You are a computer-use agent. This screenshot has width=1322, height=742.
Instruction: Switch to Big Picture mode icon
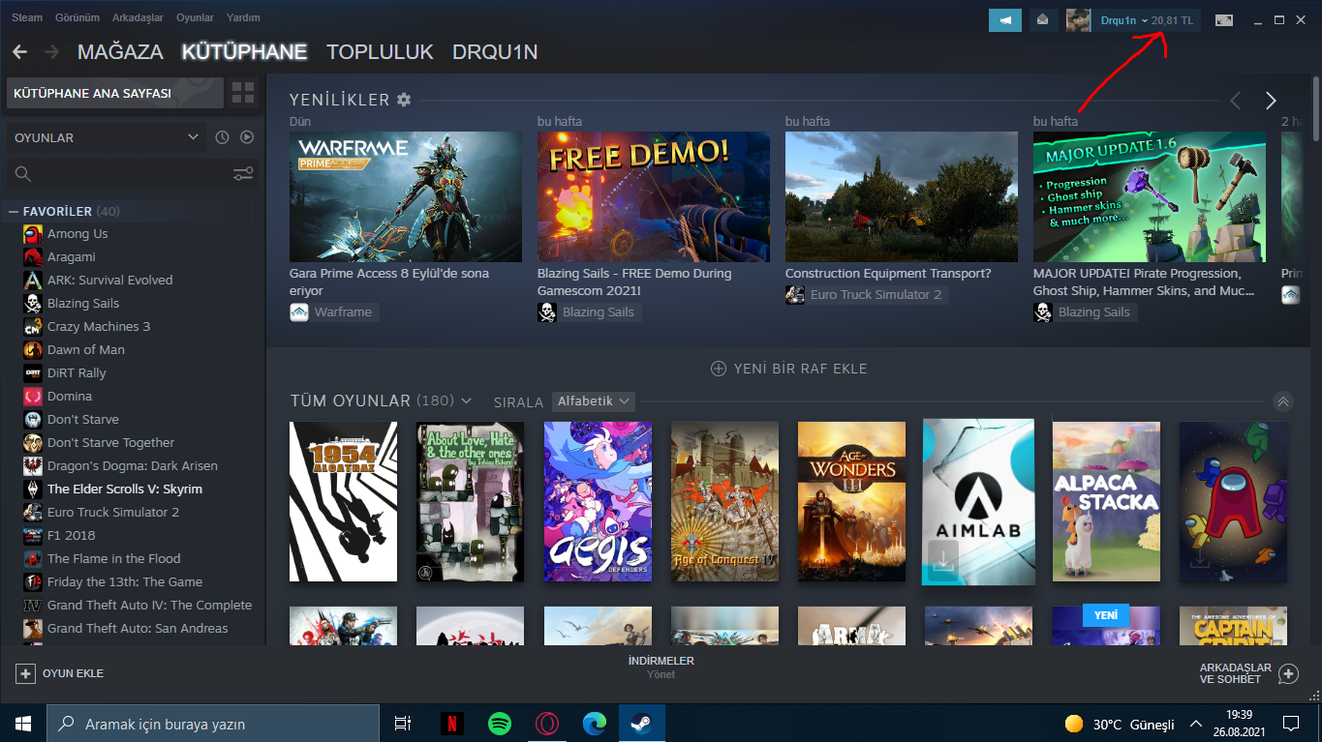click(1224, 20)
